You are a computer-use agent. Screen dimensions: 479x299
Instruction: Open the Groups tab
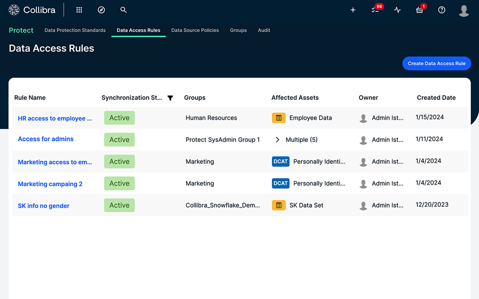coord(238,30)
